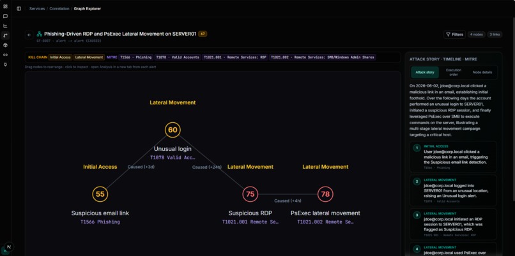Open the dashboard grid icon in sidebar

click(5, 6)
